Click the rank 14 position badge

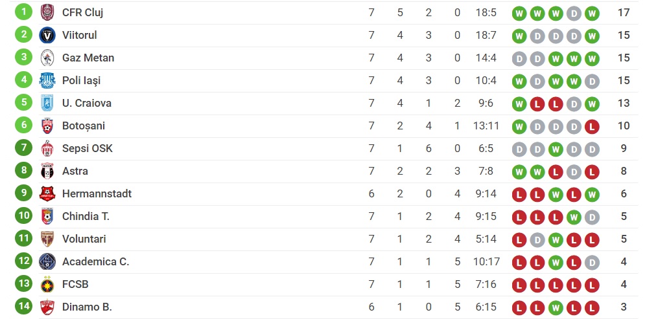pos(23,306)
